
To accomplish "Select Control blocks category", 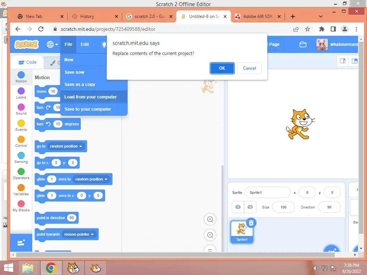I will [21, 142].
